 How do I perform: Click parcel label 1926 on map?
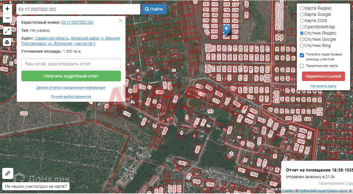click(210, 185)
